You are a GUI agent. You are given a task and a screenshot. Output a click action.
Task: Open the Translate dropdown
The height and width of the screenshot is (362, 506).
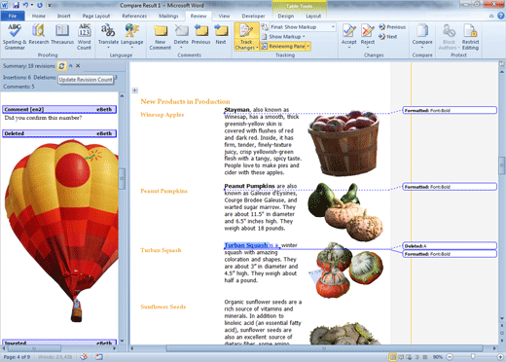[x=108, y=36]
